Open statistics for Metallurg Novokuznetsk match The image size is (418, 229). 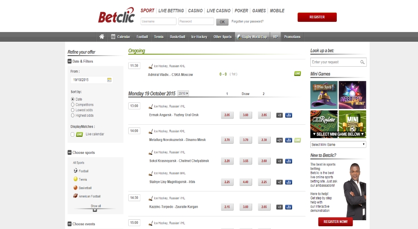click(288, 140)
